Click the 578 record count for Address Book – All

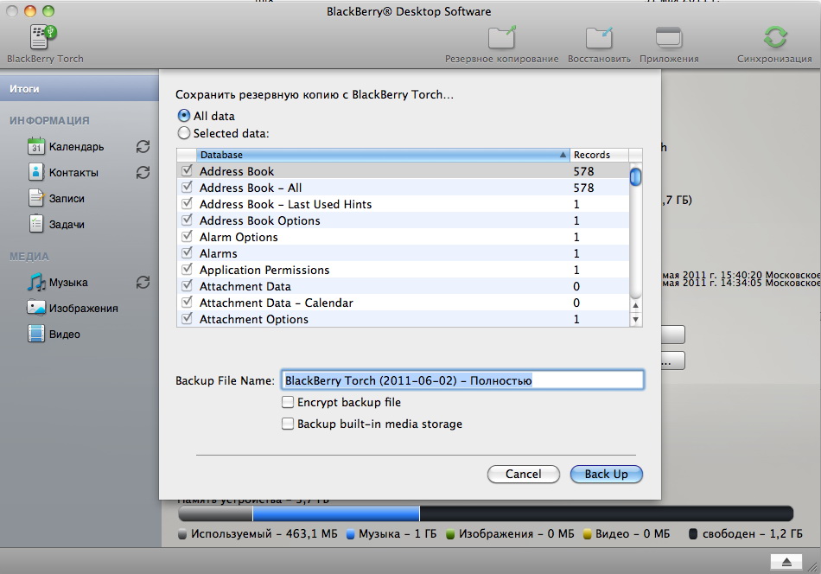583,188
